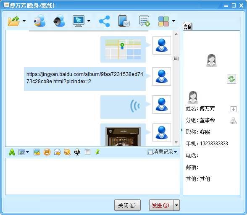Click the microphone voice message icon

(x=77, y=152)
